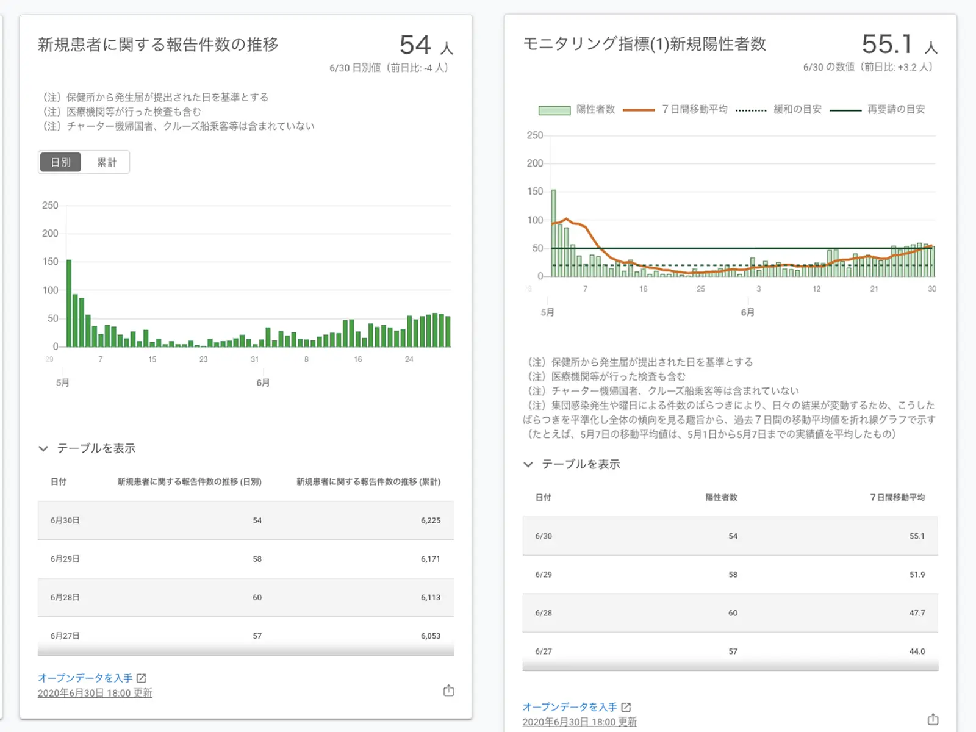
Task: Click moving average value 47.7 in table
Action: [917, 613]
